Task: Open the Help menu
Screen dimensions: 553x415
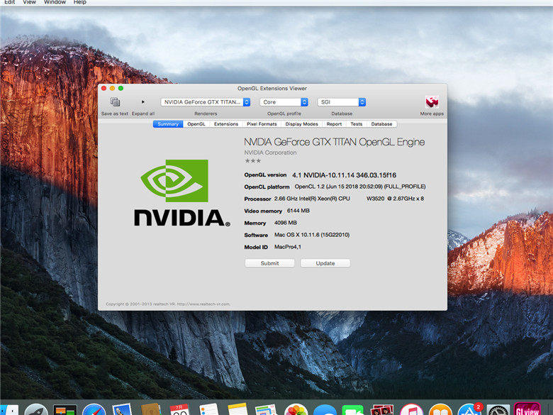Action: click(79, 2)
